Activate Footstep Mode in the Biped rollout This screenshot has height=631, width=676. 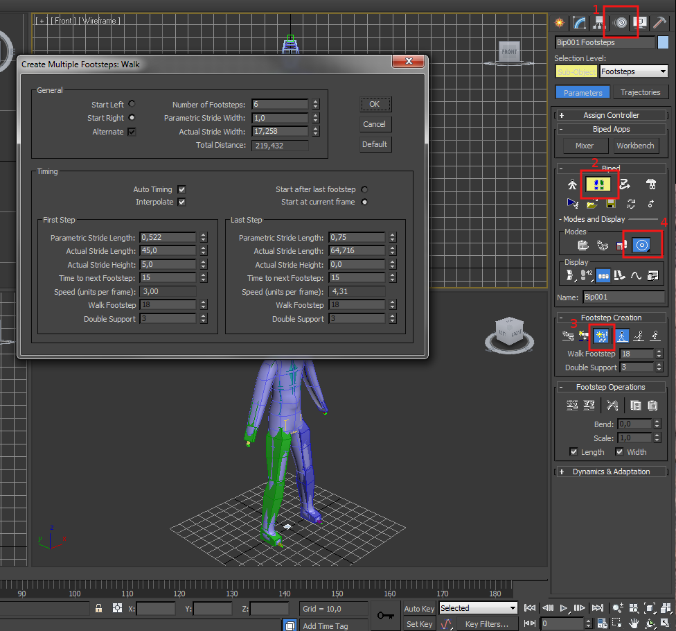point(598,184)
